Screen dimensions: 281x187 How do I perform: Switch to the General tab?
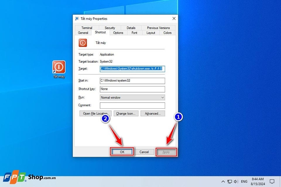pos(83,33)
